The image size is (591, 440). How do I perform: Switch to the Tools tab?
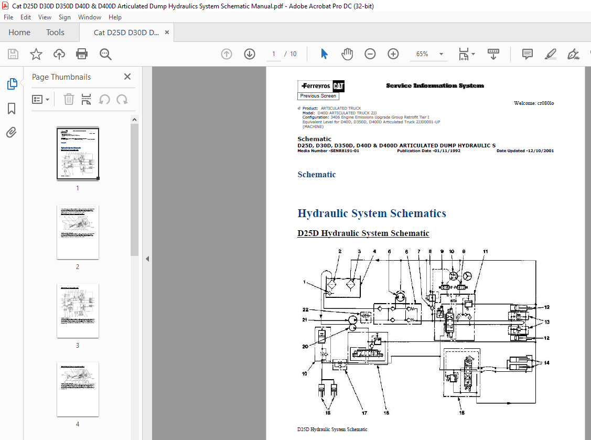pyautogui.click(x=55, y=33)
